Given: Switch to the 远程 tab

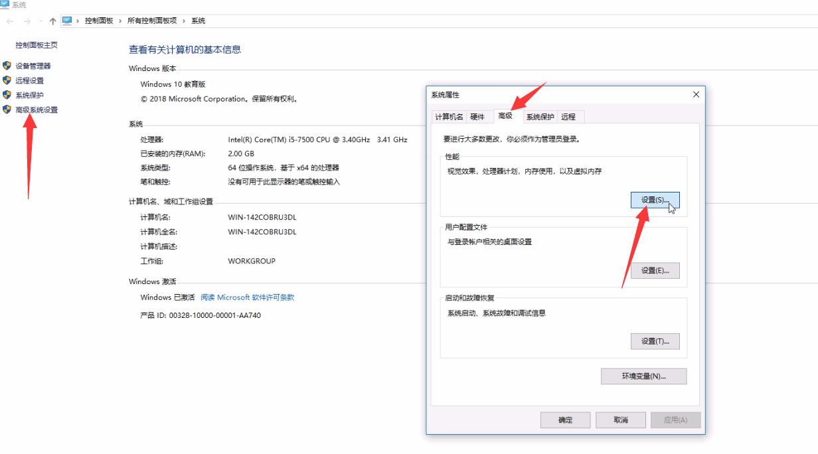Looking at the screenshot, I should 568,117.
